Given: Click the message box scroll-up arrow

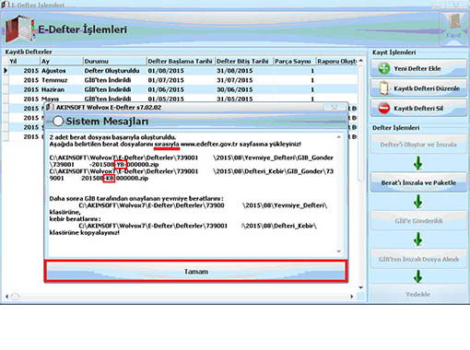Looking at the screenshot, I should point(339,136).
